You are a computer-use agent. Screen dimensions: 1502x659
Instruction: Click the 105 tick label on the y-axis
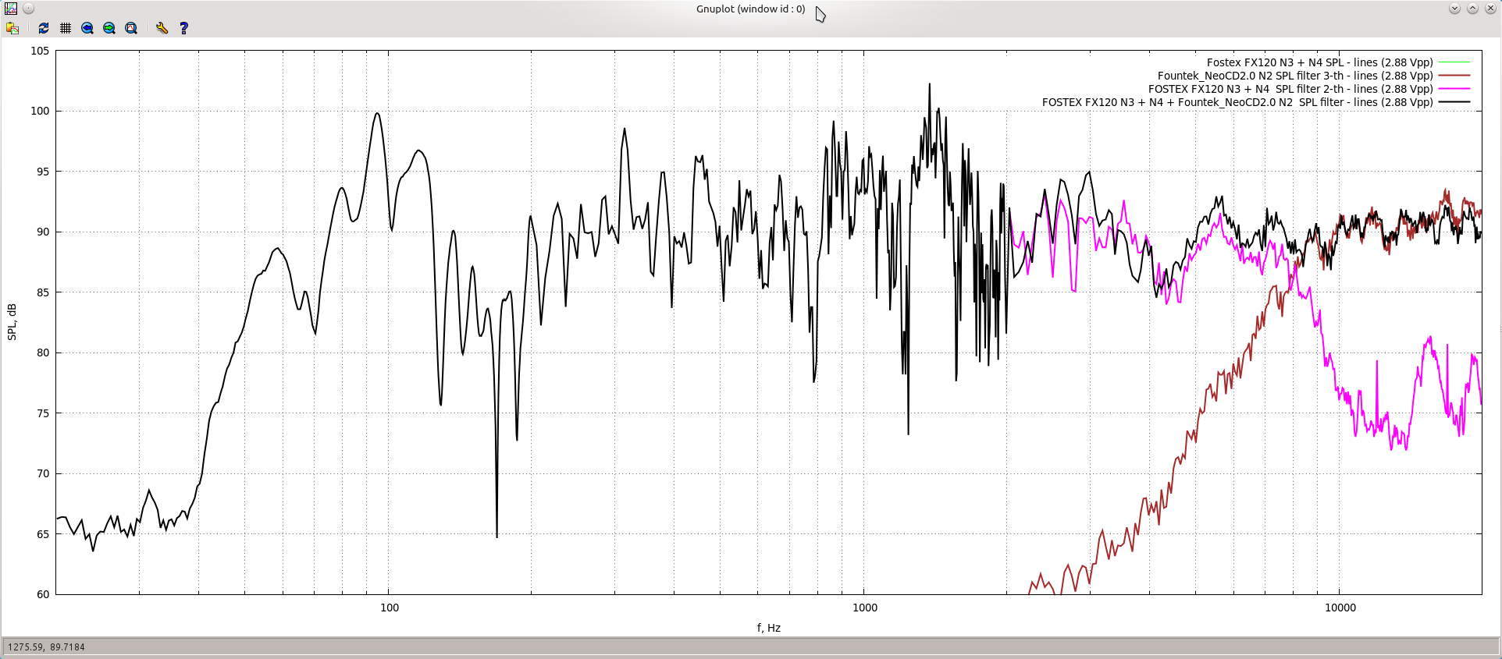pos(40,51)
